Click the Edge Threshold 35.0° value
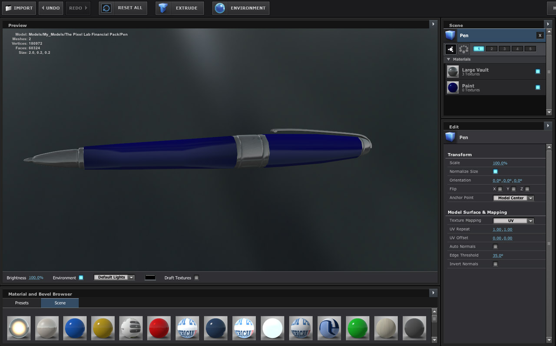The width and height of the screenshot is (556, 346). (498, 256)
